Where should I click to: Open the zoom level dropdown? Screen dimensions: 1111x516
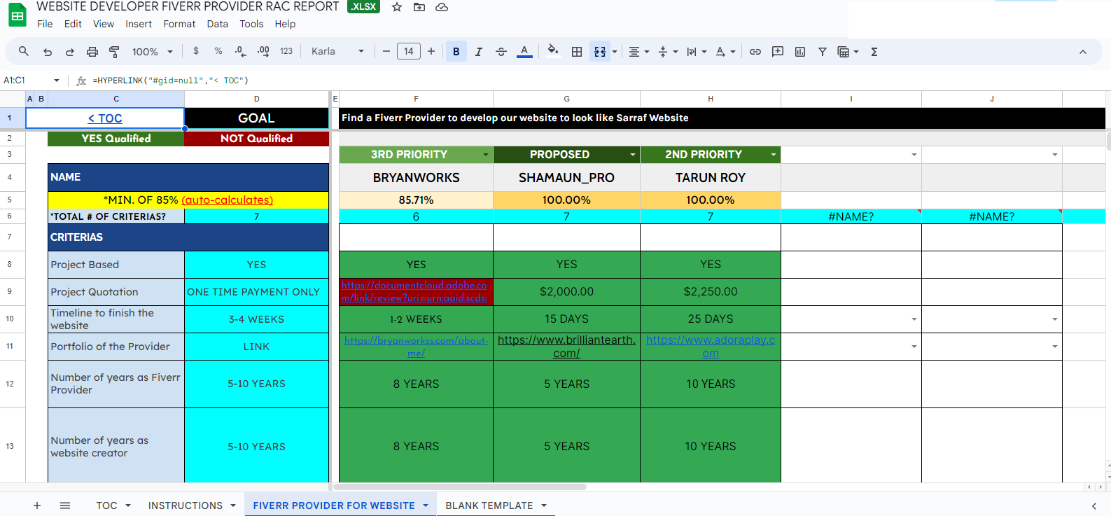(x=153, y=52)
